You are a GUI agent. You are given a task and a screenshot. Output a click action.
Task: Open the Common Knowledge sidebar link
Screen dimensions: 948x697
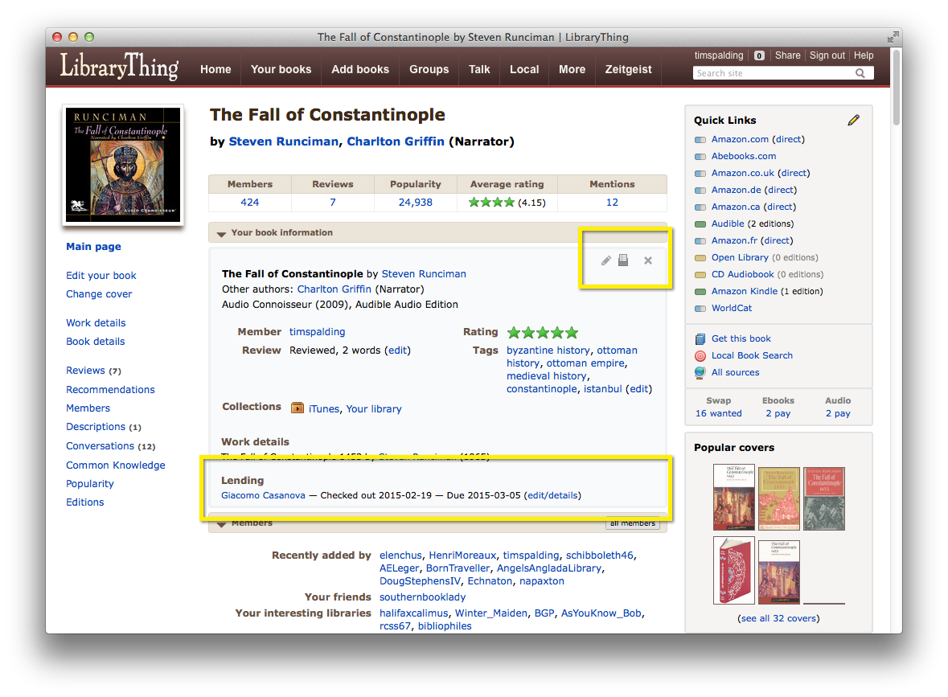(116, 465)
